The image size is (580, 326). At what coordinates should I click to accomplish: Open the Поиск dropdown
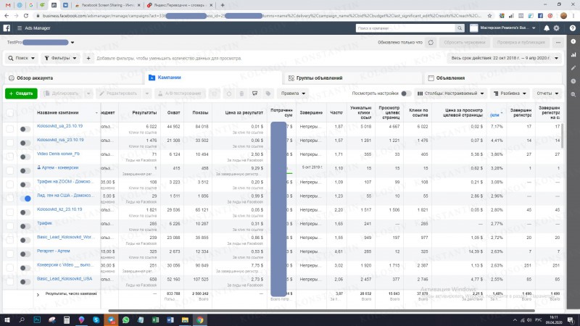tap(22, 58)
